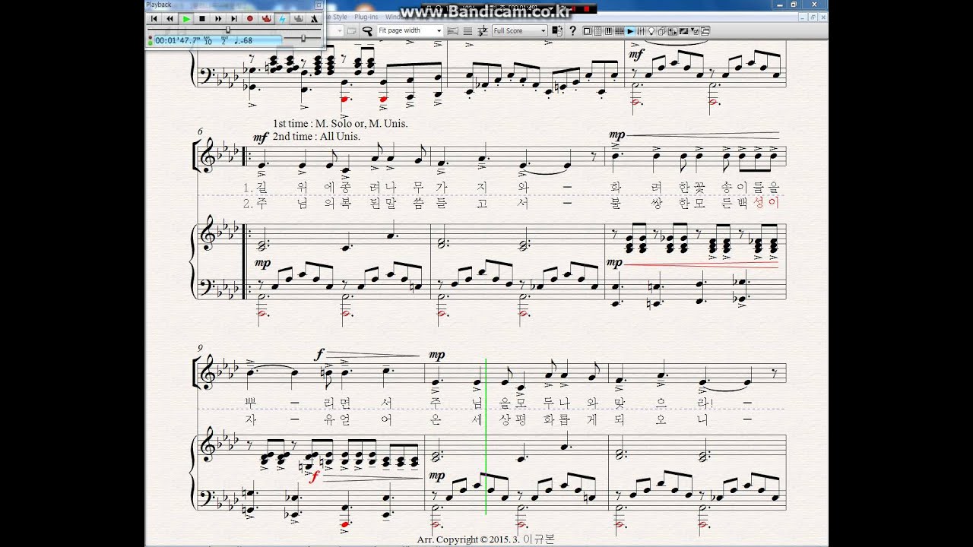The width and height of the screenshot is (973, 547).
Task: Select the 'mf' dynamic above bar 6 vocal
Action: click(x=261, y=138)
